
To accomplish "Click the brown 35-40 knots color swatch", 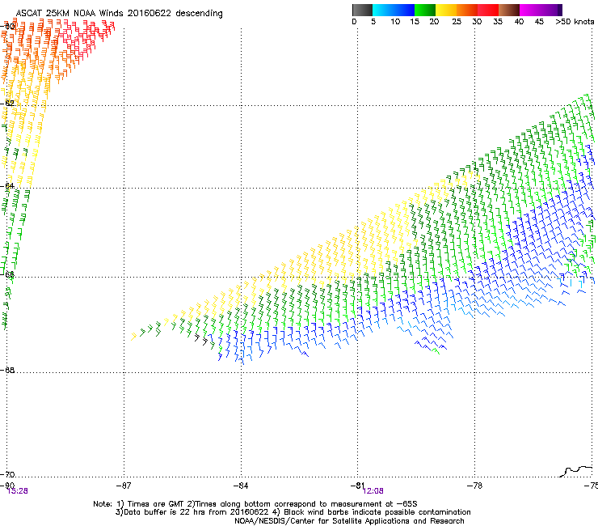I will [509, 10].
